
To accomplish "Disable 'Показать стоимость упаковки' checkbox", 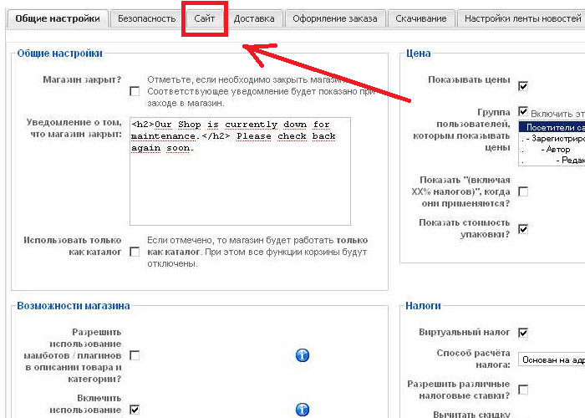I will (523, 228).
